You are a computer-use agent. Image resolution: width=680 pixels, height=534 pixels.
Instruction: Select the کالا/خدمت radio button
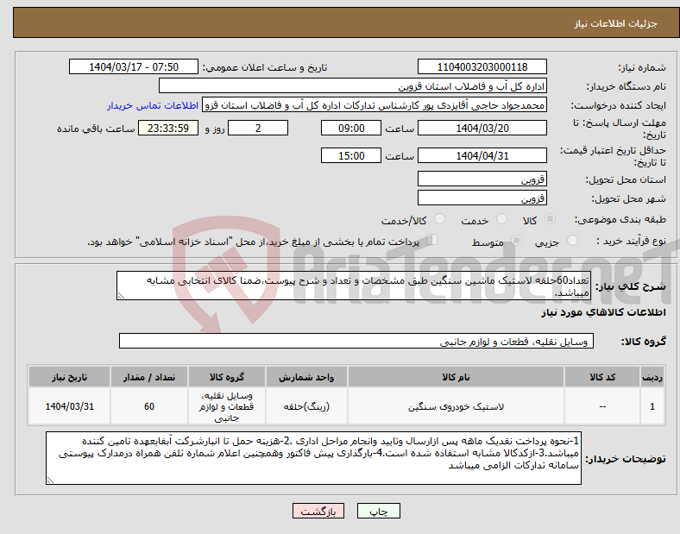(439, 219)
